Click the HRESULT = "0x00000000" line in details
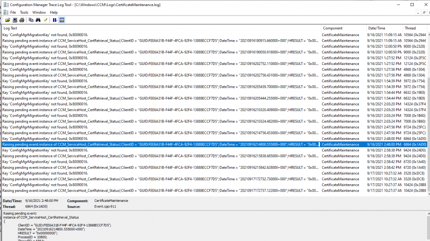 [x=37, y=233]
